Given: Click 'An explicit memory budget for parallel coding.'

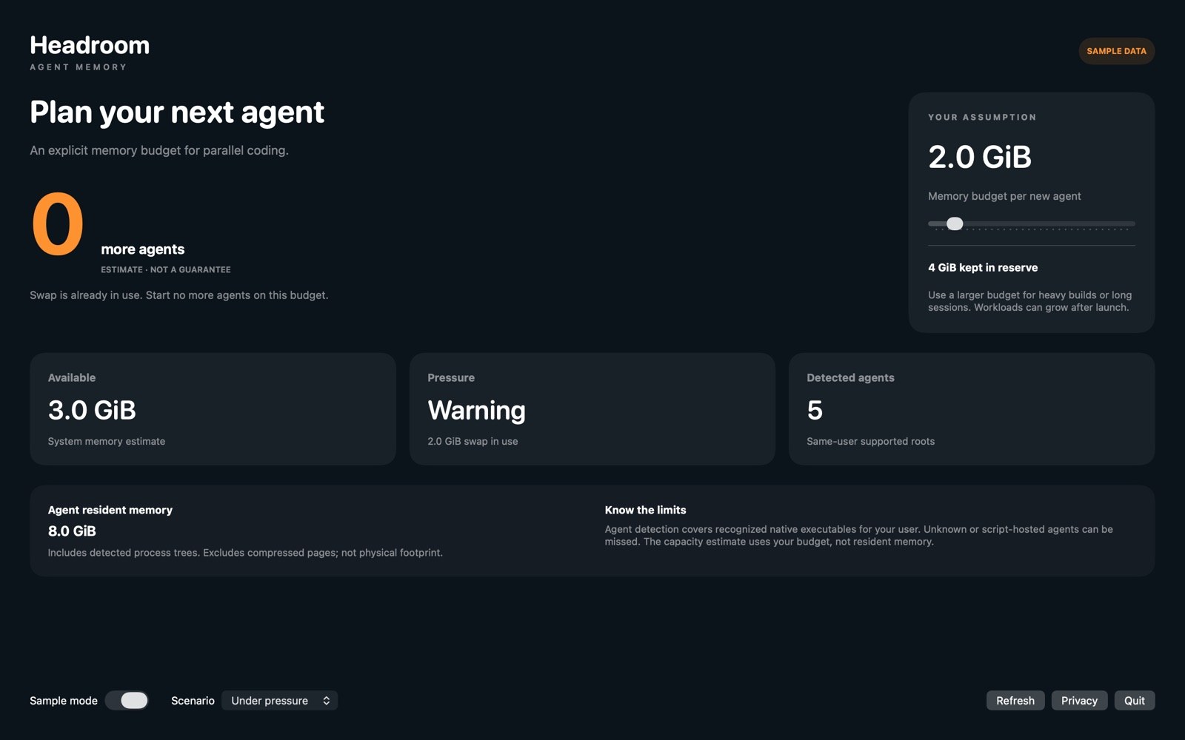Looking at the screenshot, I should [x=159, y=150].
